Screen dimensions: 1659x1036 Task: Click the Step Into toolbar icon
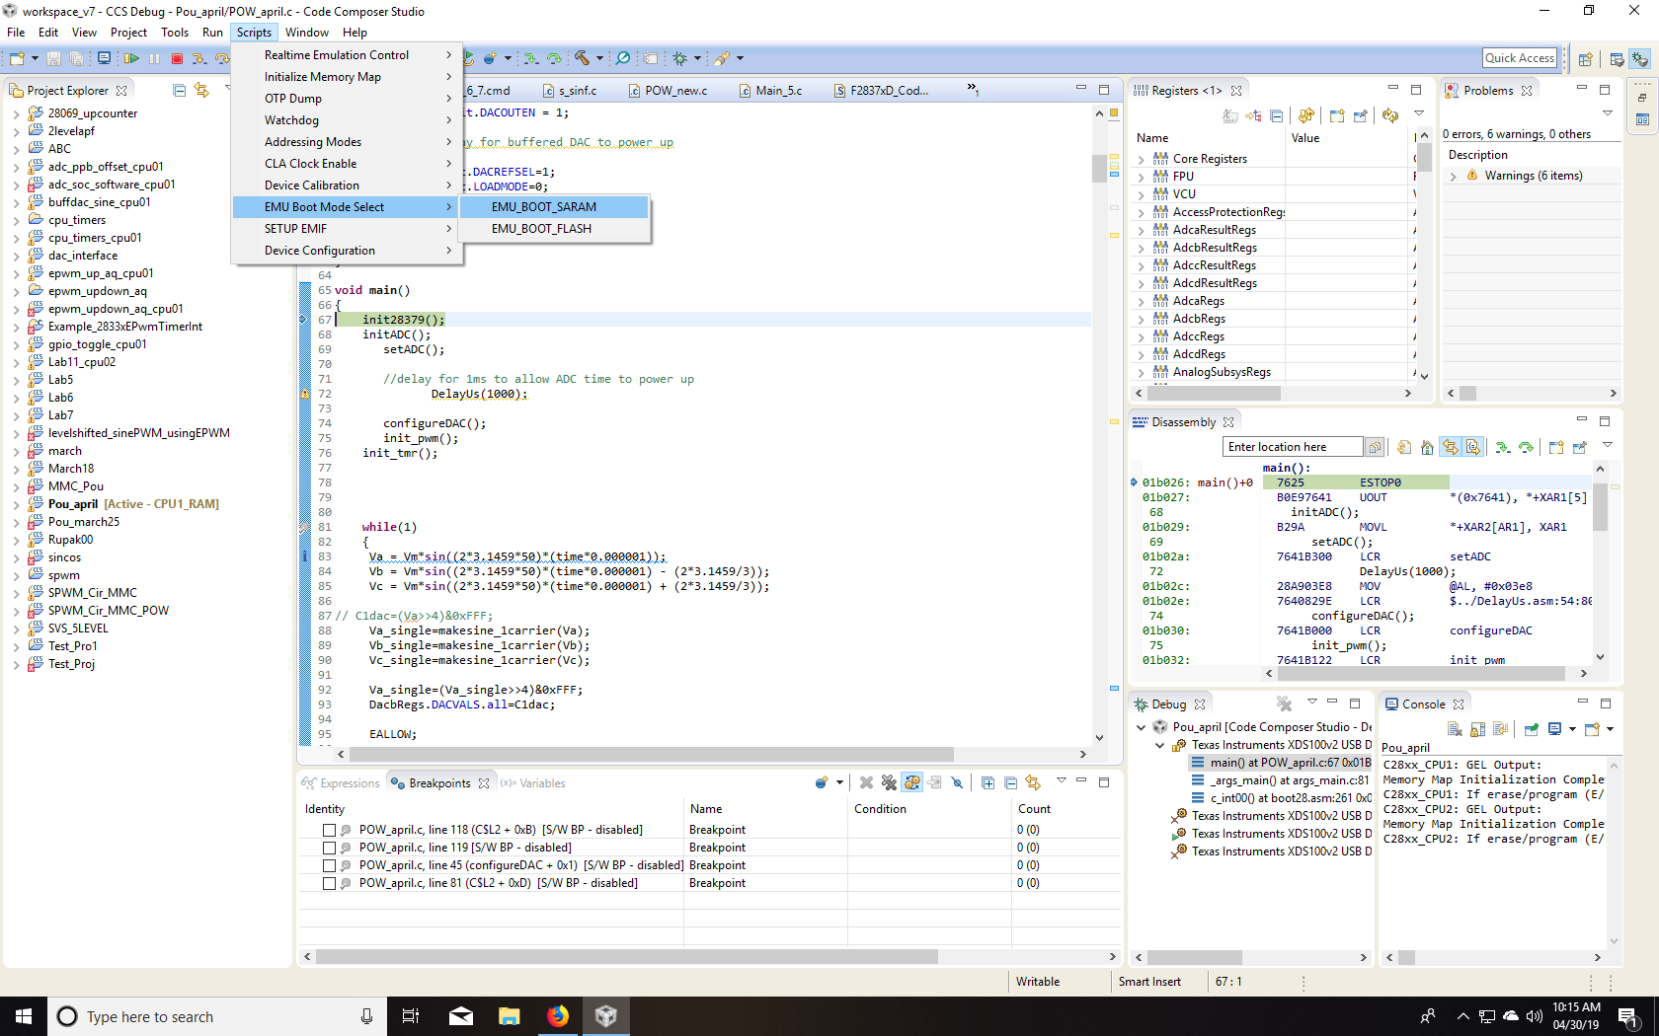[x=199, y=58]
